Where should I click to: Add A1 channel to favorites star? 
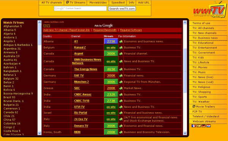coord(121,42)
